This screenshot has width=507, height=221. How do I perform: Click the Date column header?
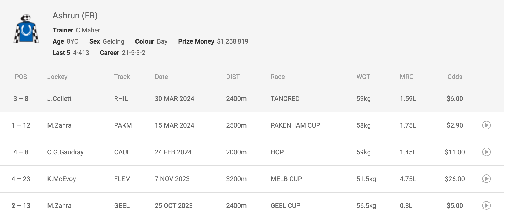click(x=161, y=77)
